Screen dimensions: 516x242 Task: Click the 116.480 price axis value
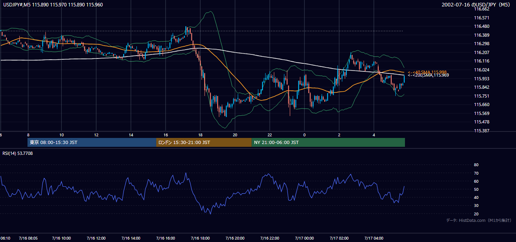(482, 26)
